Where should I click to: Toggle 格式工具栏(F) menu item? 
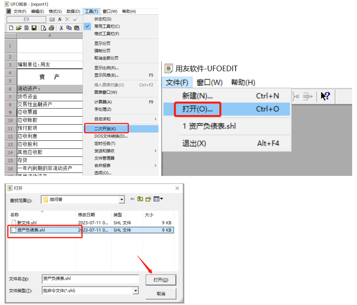(x=121, y=34)
